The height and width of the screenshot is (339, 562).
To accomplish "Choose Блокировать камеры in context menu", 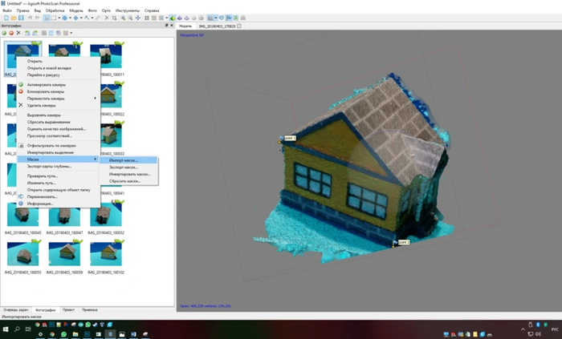I will pyautogui.click(x=46, y=91).
